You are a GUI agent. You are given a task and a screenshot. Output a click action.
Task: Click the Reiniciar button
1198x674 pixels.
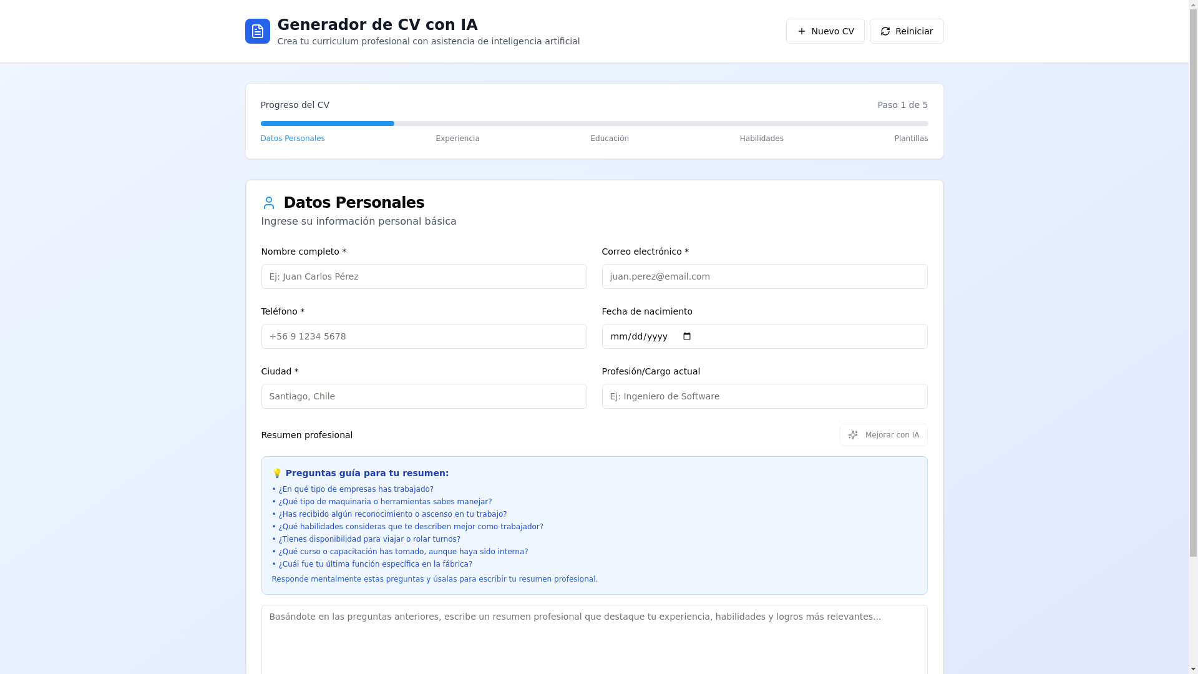[x=907, y=31]
